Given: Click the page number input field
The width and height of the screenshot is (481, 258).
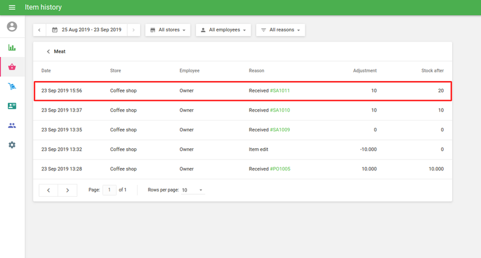Looking at the screenshot, I should coord(109,190).
